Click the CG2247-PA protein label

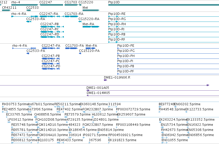point(51,45)
